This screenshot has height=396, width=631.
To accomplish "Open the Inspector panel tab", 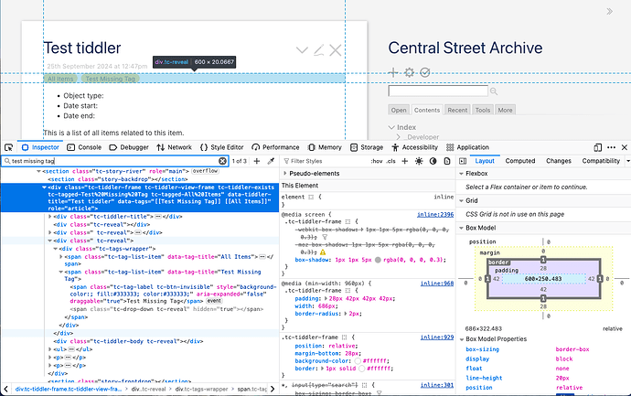I will [40, 147].
